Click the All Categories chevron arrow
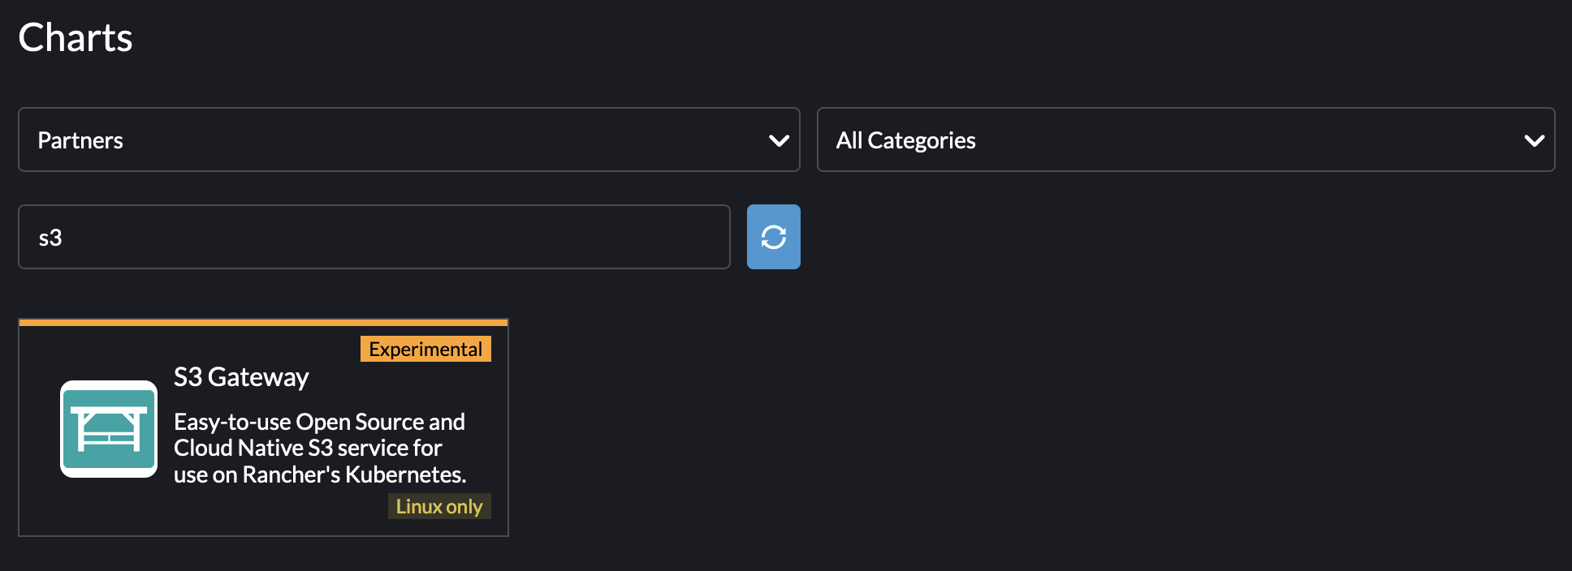This screenshot has width=1572, height=571. 1534,140
